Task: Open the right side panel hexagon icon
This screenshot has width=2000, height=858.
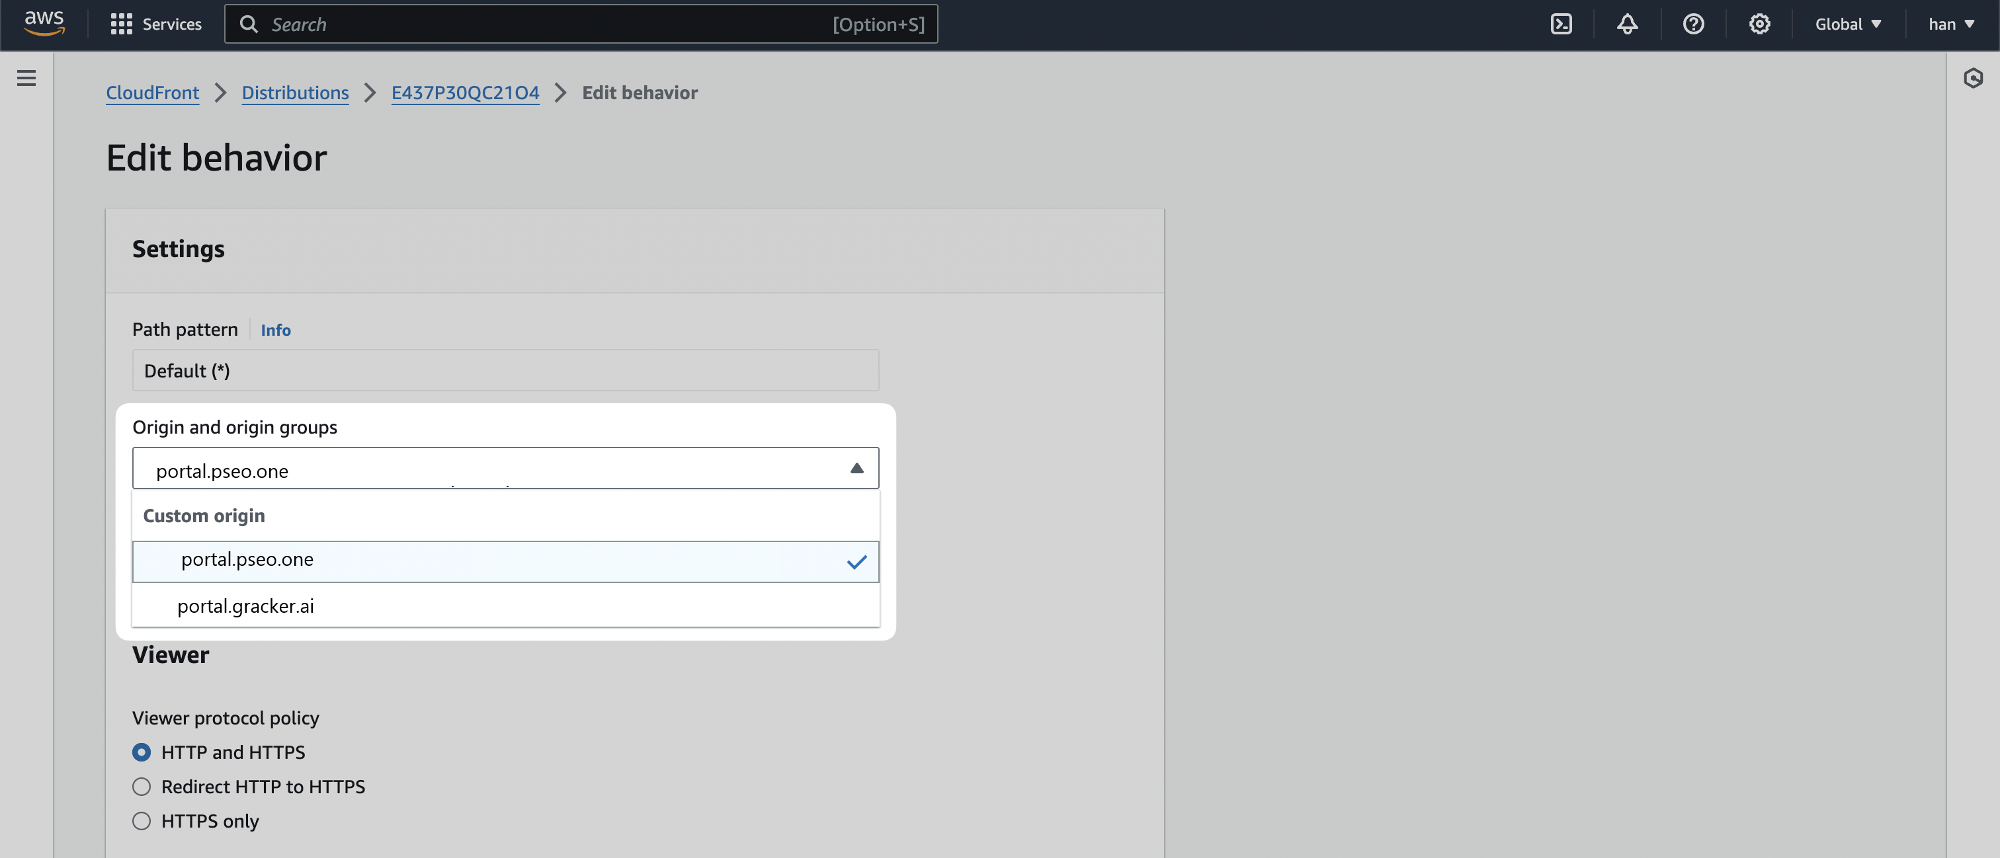Action: click(x=1973, y=77)
